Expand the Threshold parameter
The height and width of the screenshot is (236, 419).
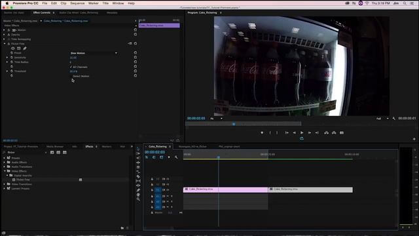7,71
